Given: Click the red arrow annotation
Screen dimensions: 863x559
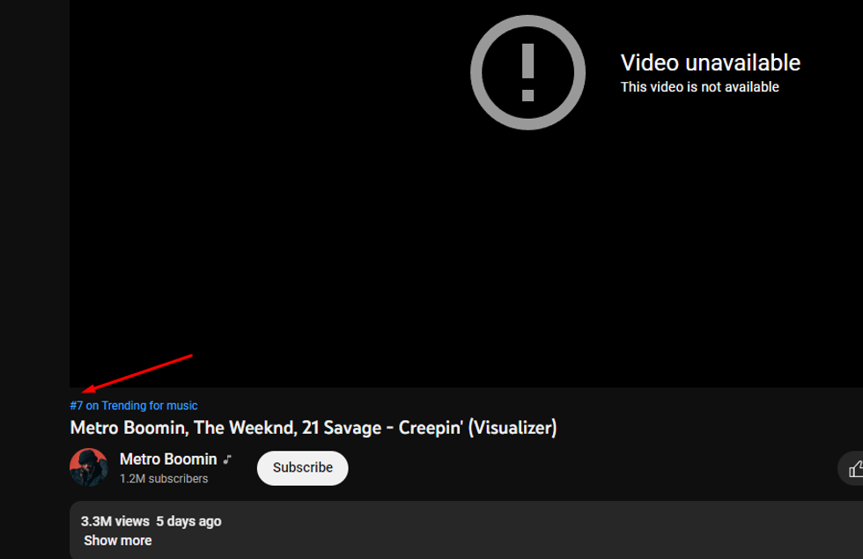Looking at the screenshot, I should [x=136, y=373].
